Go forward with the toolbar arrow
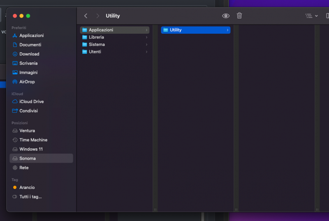The width and height of the screenshot is (329, 221). click(97, 16)
